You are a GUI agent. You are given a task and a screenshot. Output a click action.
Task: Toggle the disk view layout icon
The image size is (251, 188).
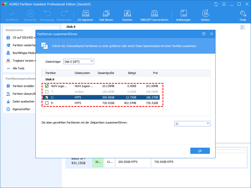tap(243, 27)
